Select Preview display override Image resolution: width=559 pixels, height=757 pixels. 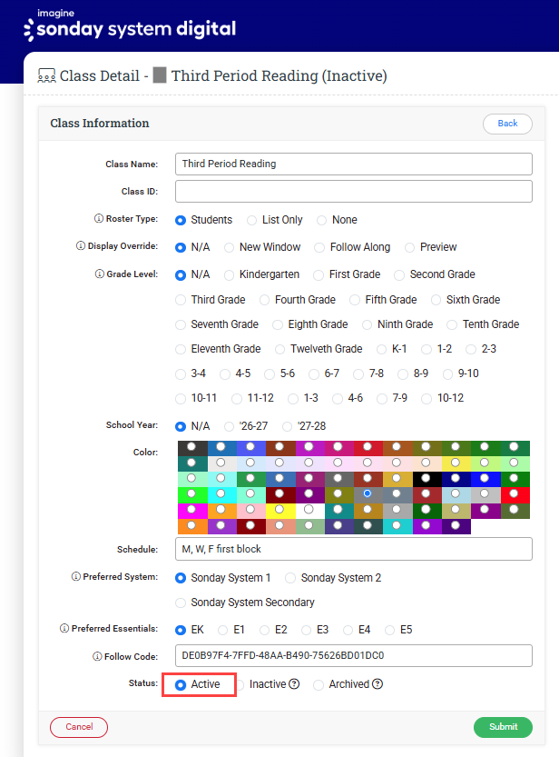click(x=409, y=248)
